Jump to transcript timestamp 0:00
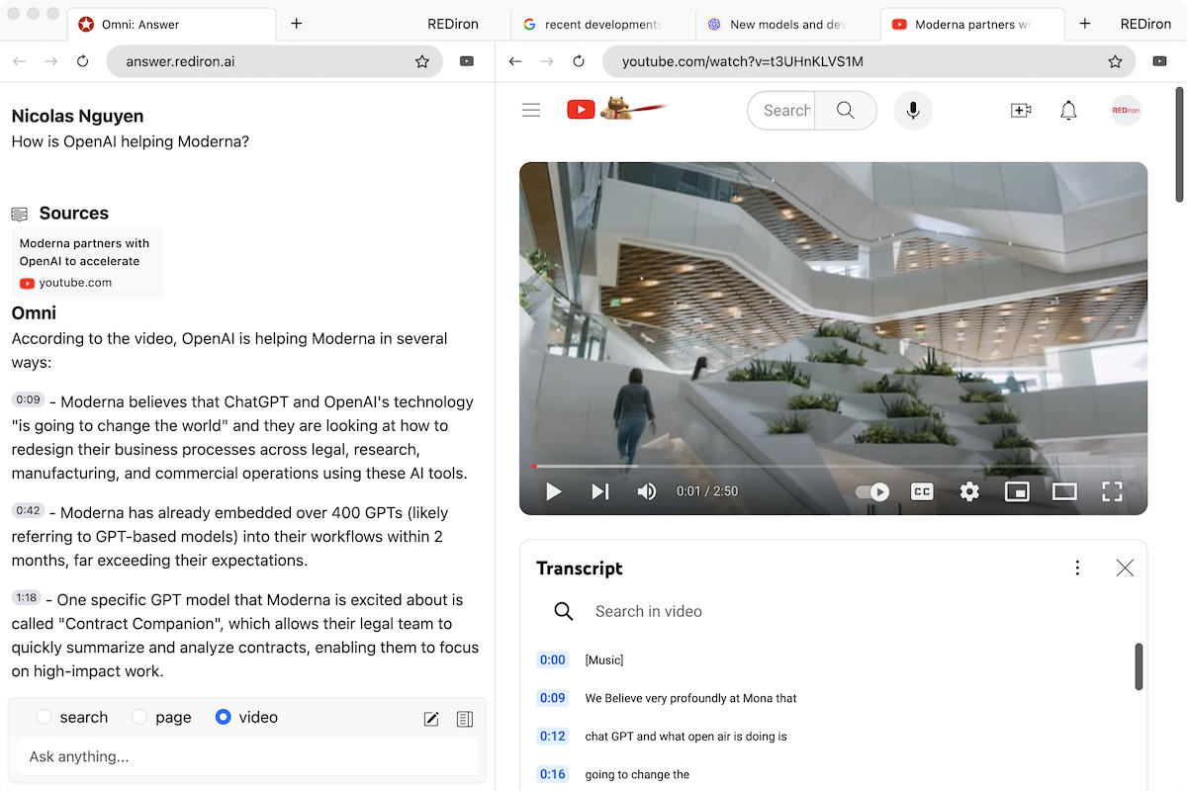 [552, 659]
